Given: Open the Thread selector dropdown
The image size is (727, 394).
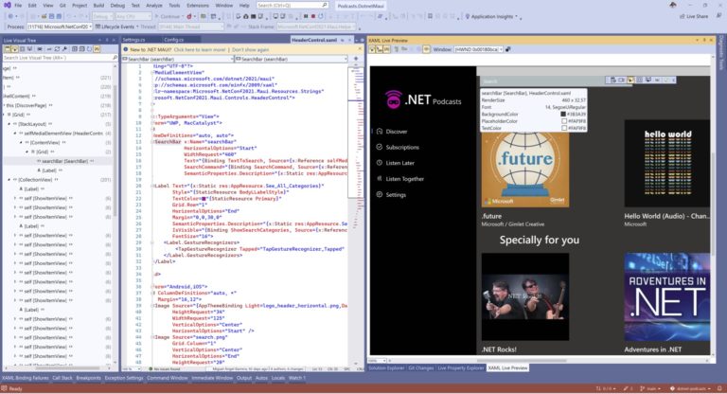Looking at the screenshot, I should click(x=191, y=27).
